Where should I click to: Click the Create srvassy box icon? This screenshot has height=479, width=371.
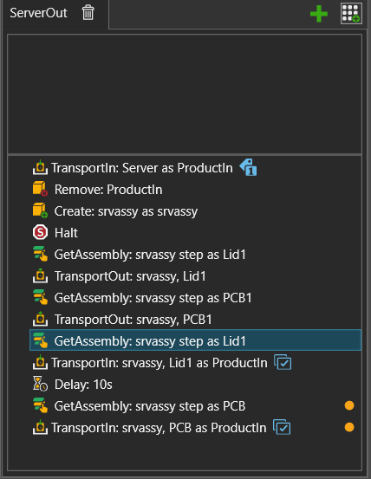click(x=40, y=210)
